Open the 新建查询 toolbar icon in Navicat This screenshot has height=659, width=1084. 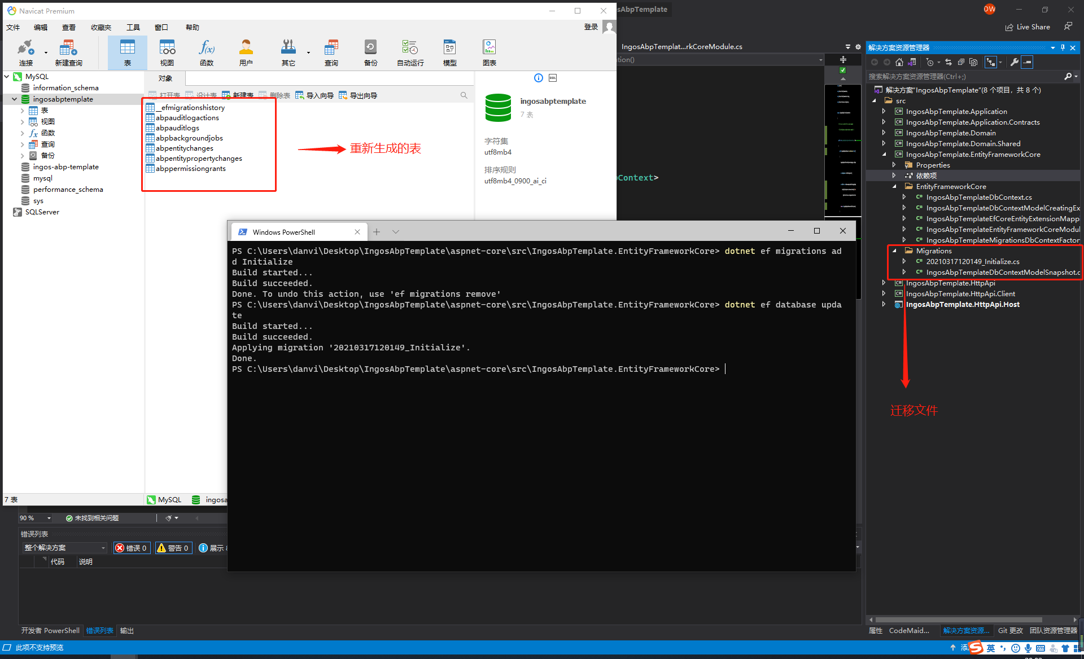click(68, 52)
